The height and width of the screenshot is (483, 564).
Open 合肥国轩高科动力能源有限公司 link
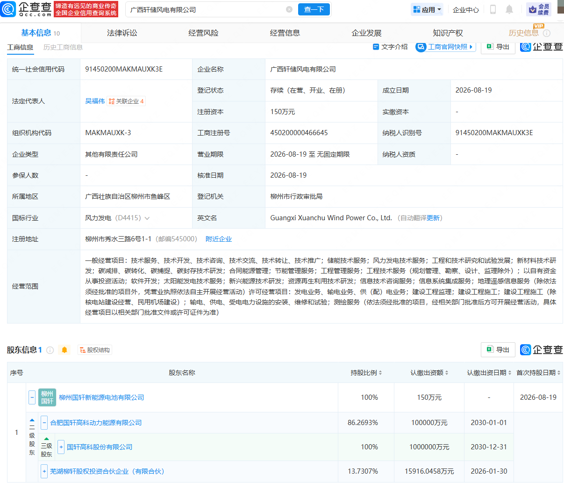(x=96, y=423)
